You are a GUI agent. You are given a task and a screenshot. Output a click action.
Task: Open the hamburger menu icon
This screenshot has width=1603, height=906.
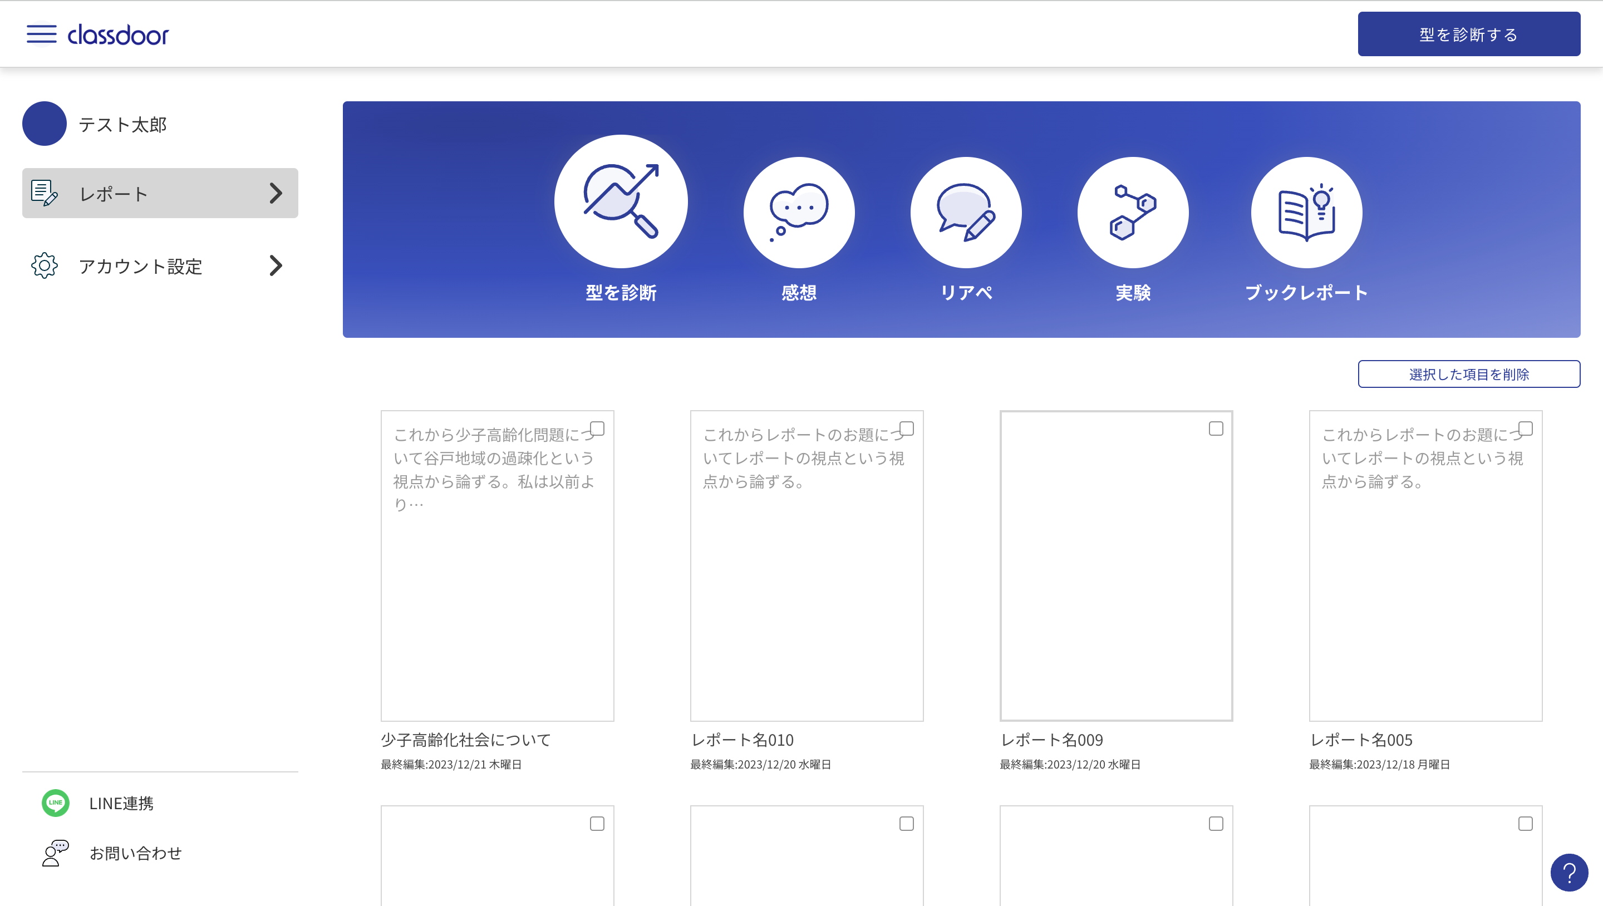pos(41,34)
